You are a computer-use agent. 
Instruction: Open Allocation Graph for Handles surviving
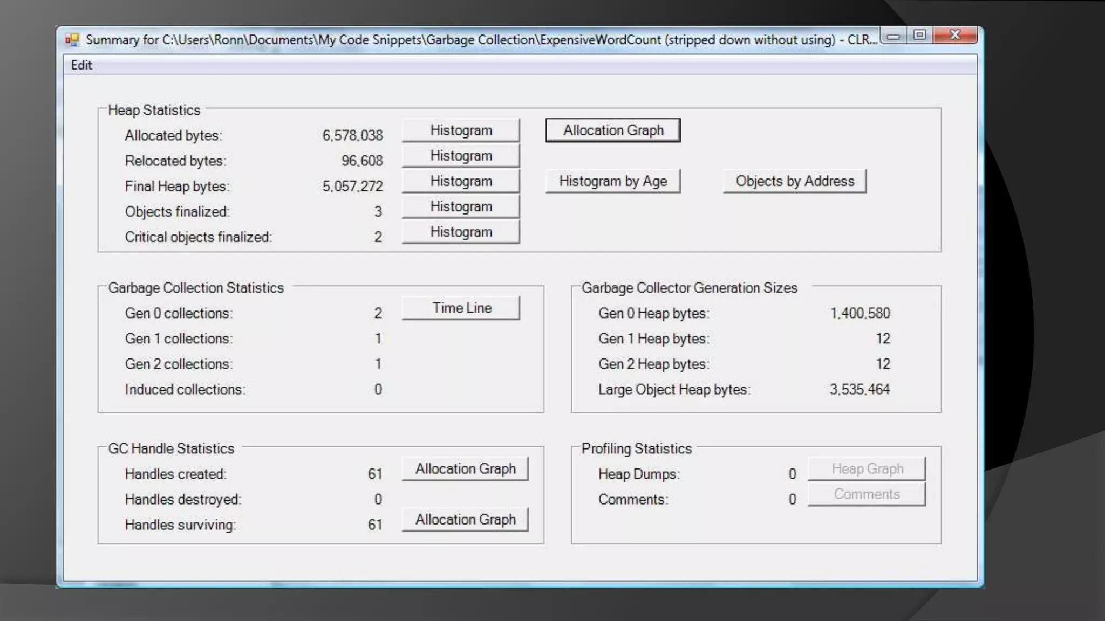pyautogui.click(x=465, y=520)
